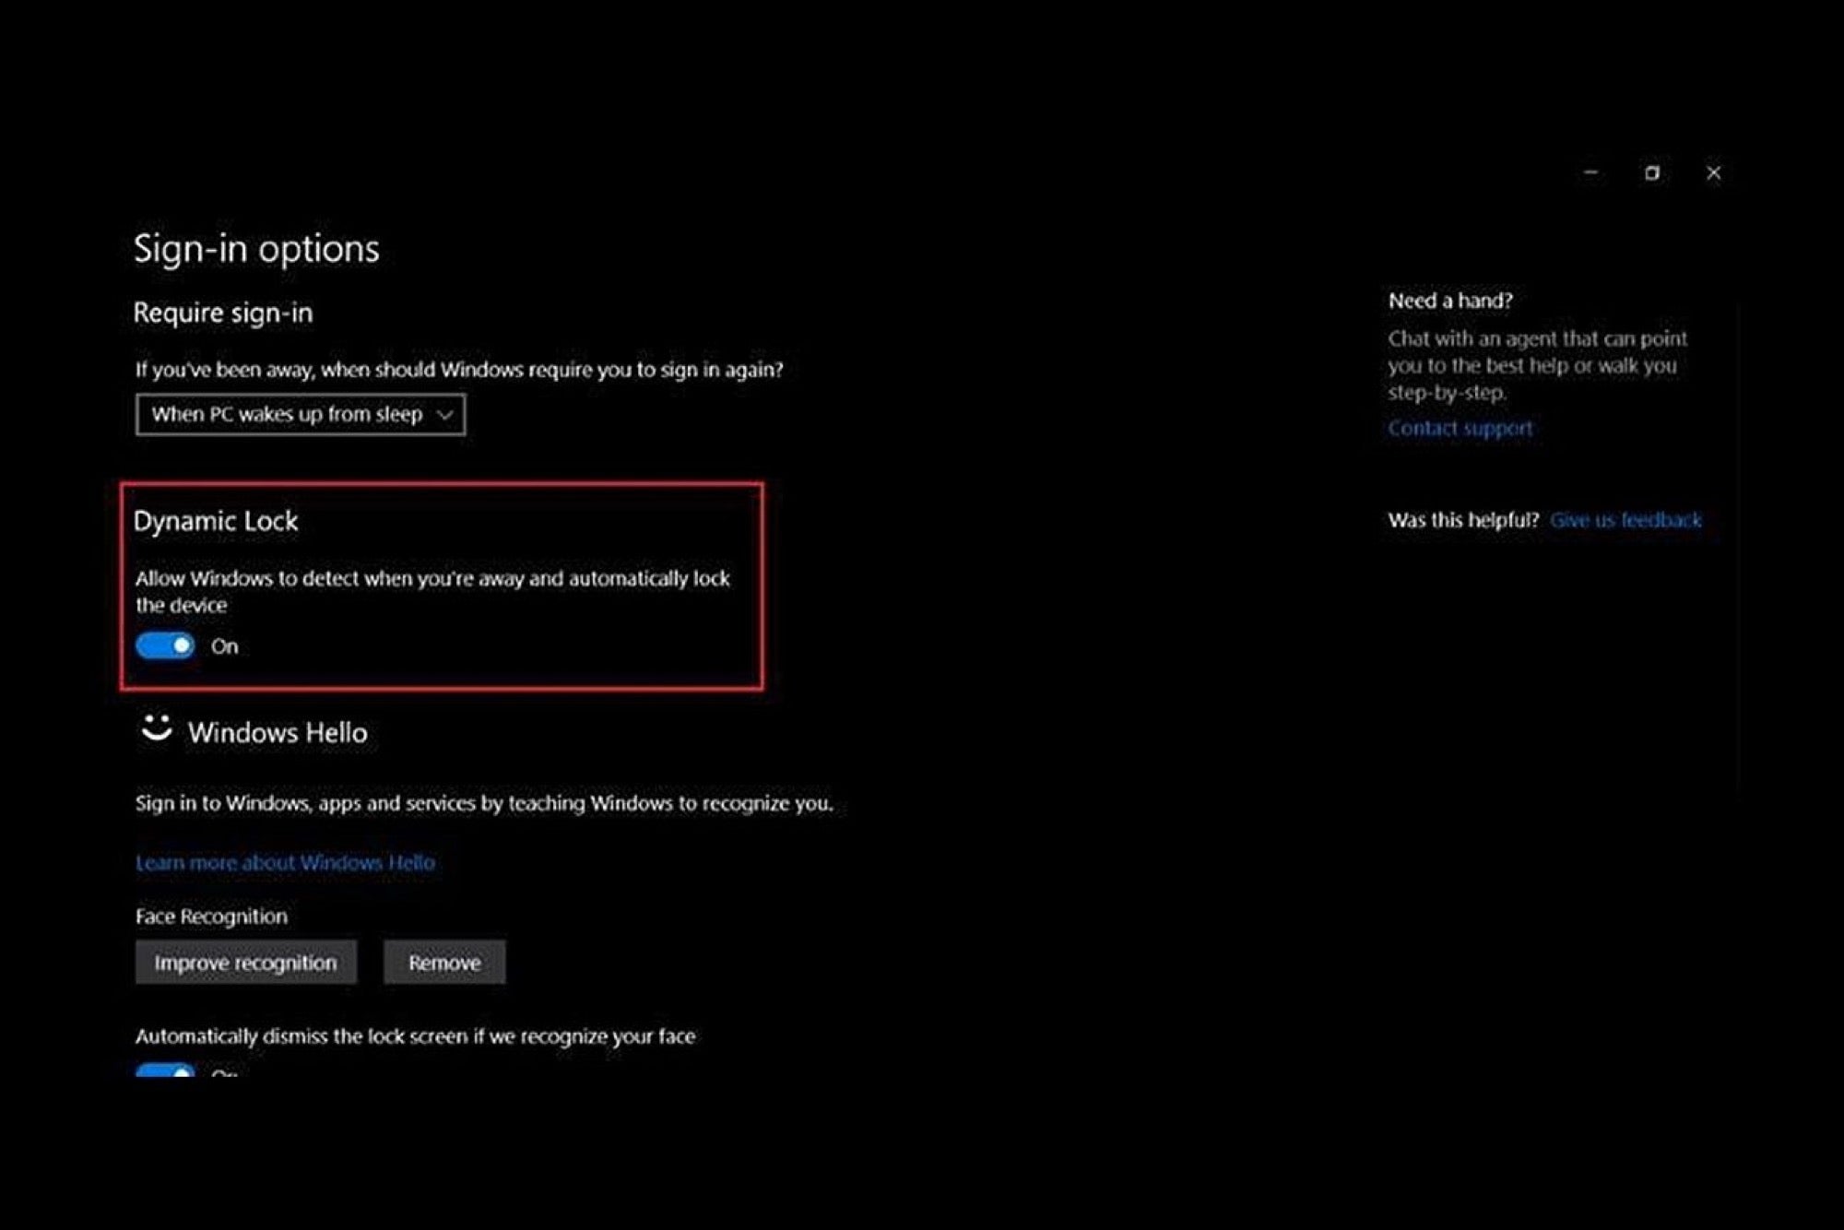The image size is (1844, 1230).
Task: Open Learn more about Windows Hello
Action: coord(285,861)
